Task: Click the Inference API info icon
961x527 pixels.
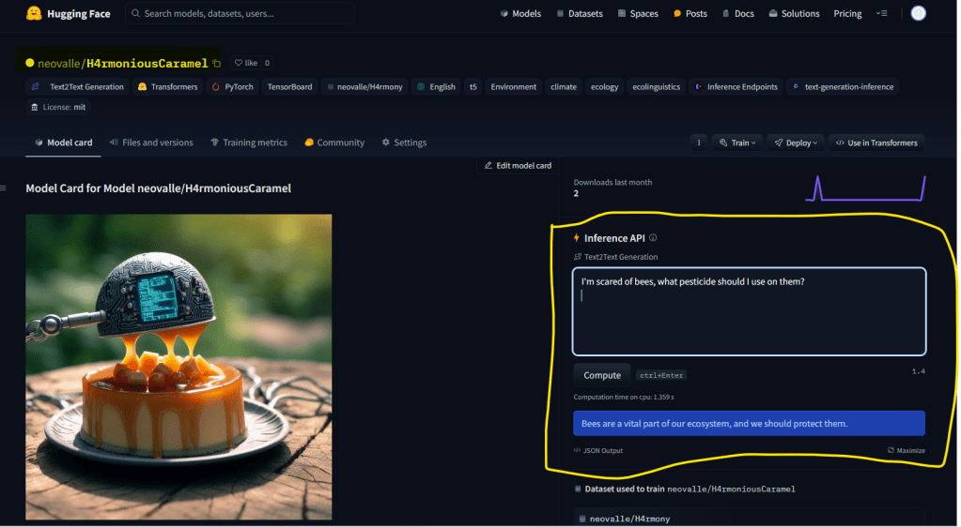Action: tap(653, 238)
